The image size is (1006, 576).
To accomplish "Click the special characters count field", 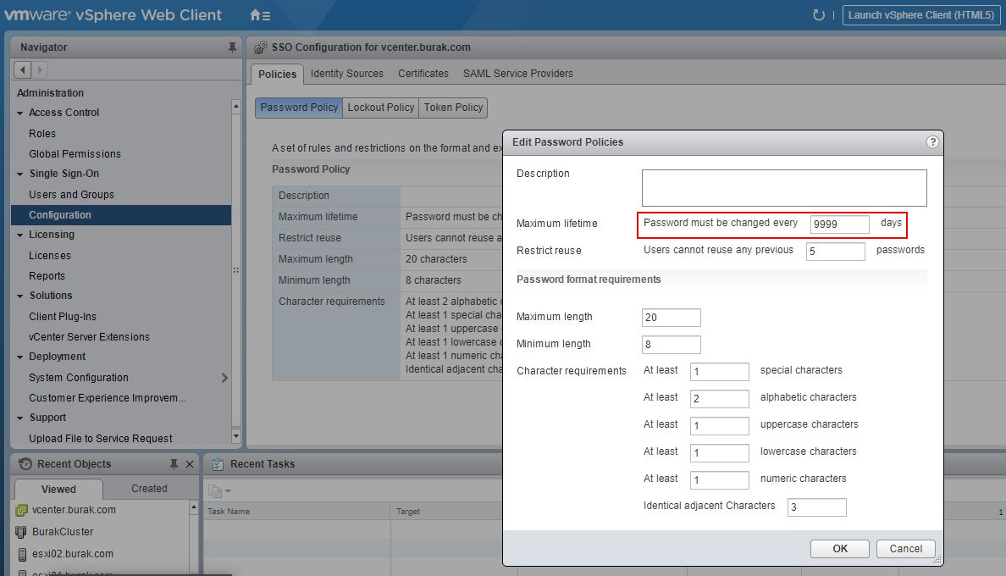I will pos(719,371).
